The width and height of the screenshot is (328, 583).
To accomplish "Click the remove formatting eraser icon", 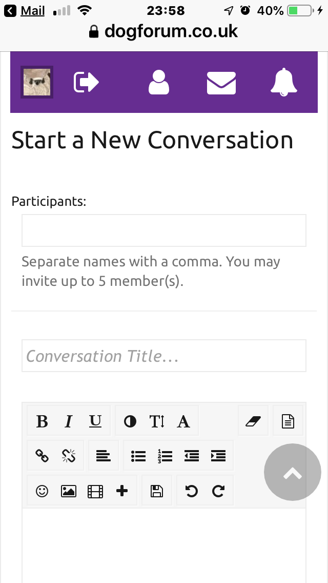I will [x=253, y=421].
